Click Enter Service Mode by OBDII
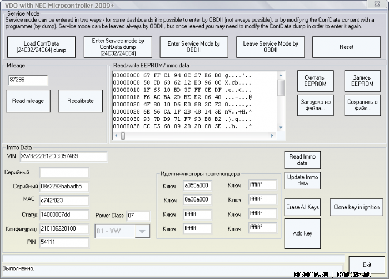The width and height of the screenshot is (389, 279). (194, 47)
